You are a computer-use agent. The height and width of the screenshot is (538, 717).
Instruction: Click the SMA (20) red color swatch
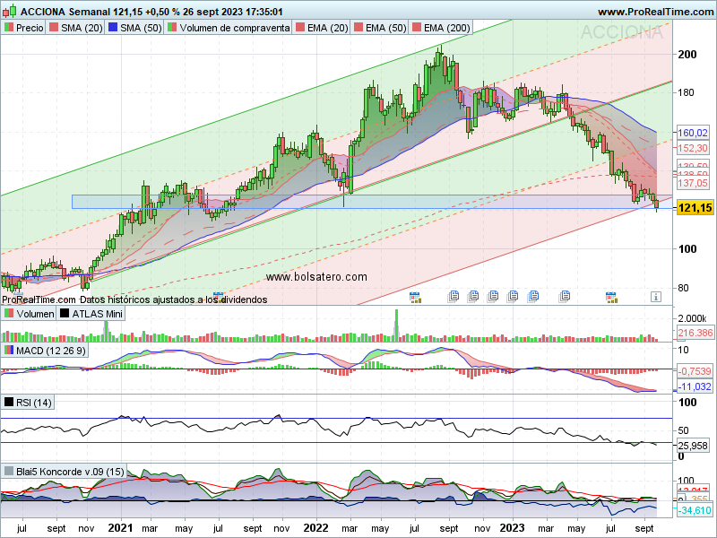point(54,28)
